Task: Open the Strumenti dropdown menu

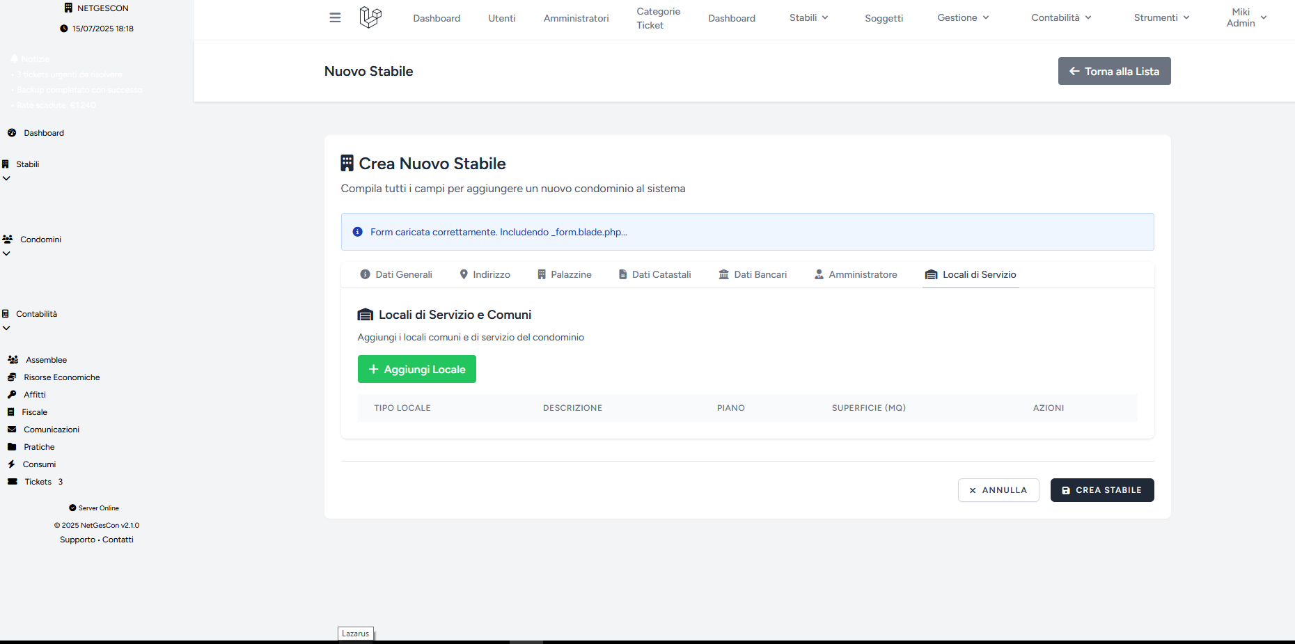Action: click(1161, 18)
